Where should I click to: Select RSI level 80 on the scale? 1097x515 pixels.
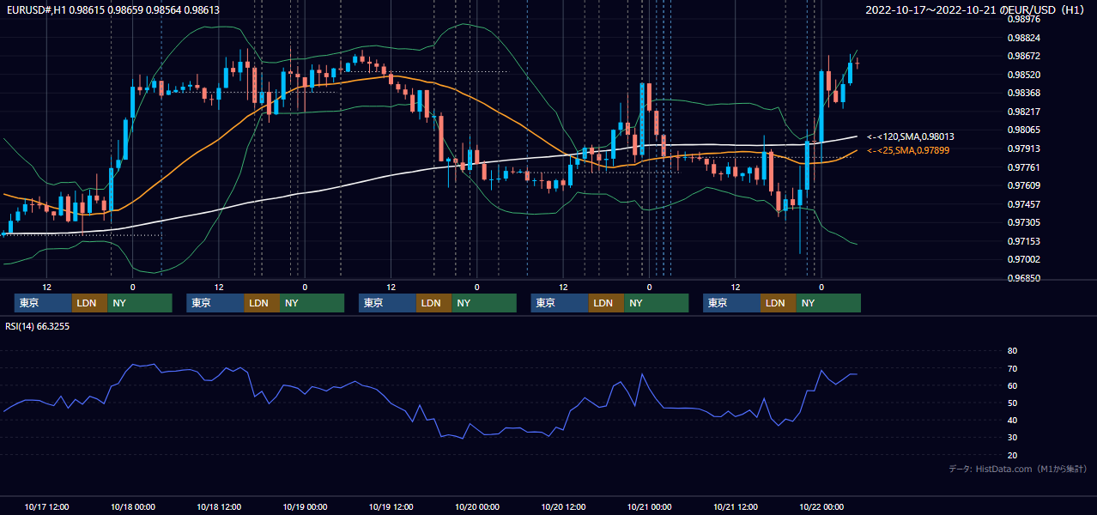coord(1012,351)
